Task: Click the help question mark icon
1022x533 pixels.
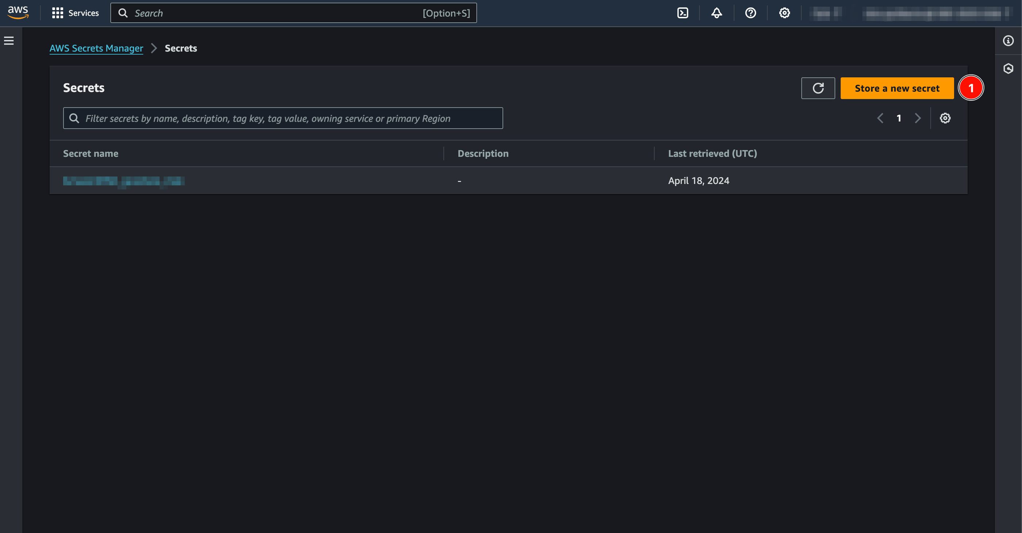Action: (750, 13)
